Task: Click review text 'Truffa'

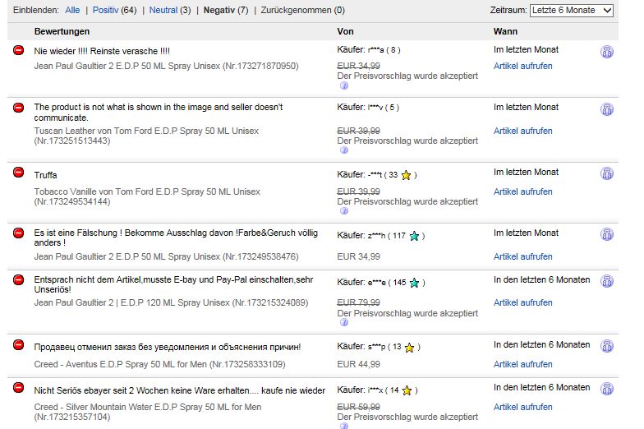Action: 46,175
